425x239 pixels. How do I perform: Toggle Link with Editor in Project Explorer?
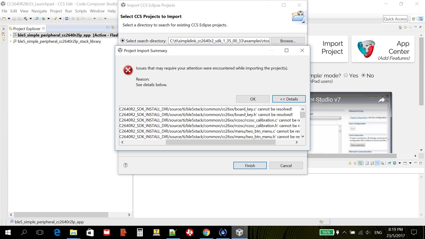pos(113,27)
